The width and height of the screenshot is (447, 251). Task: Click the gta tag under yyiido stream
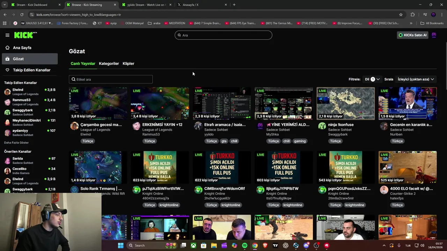(x=223, y=141)
